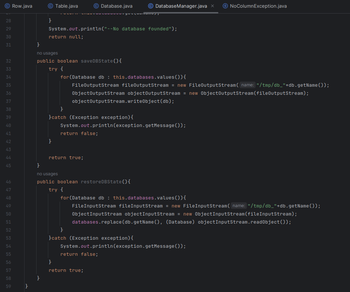Click the Row.java class icon
This screenshot has height=292, width=350.
pos(7,6)
